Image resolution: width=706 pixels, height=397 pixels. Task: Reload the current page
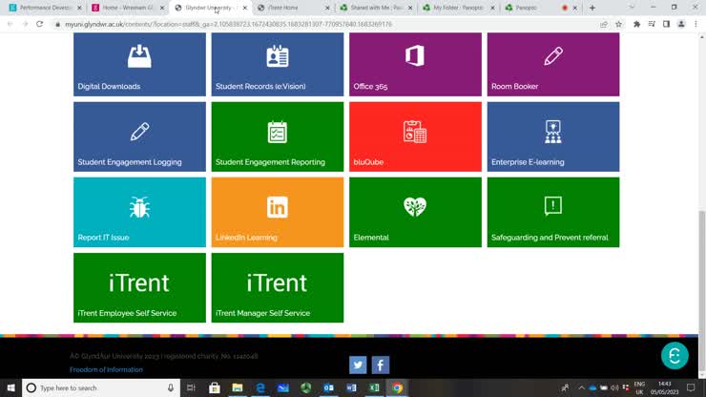click(x=40, y=24)
